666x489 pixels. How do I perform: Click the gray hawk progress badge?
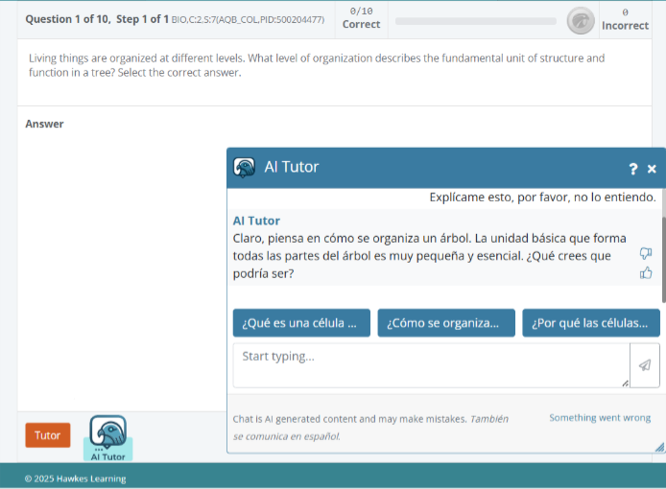(581, 20)
